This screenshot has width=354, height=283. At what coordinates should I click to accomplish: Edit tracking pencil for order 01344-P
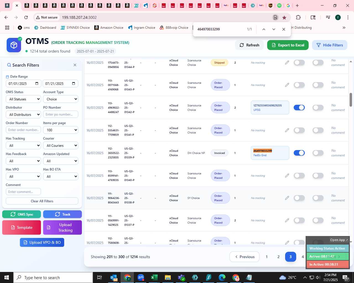pyautogui.click(x=287, y=62)
